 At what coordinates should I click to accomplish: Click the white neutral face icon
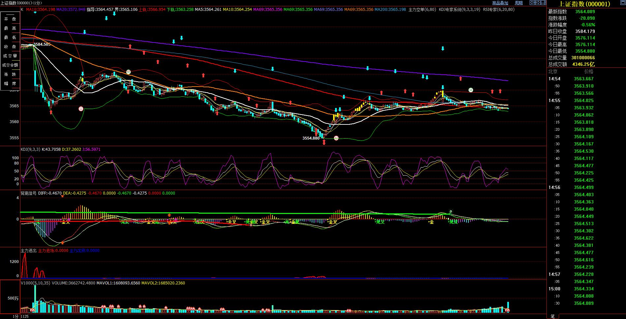[x=128, y=72]
